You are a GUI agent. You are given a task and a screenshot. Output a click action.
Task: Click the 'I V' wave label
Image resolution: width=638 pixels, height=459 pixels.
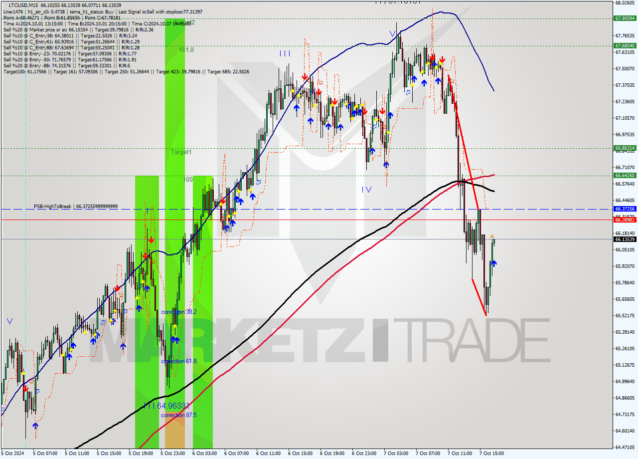[x=366, y=189]
